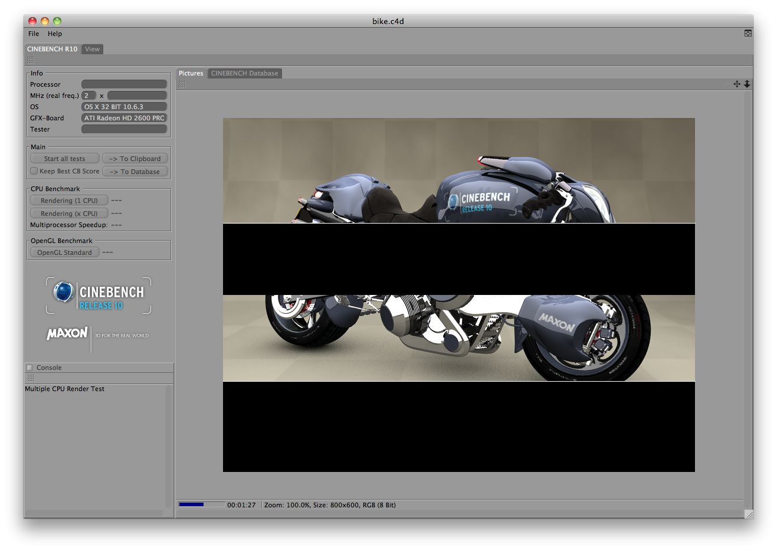This screenshot has height=551, width=777.
Task: Click the Zoom: 100.0% status text
Action: coord(287,505)
